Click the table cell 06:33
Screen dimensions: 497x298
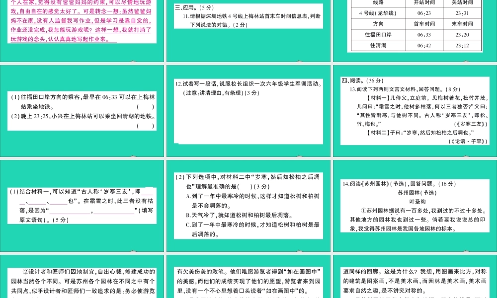point(424,35)
